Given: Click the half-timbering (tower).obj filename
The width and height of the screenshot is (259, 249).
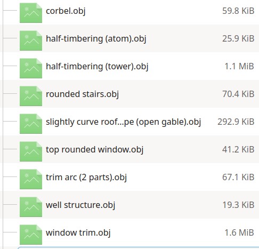Looking at the screenshot, I should tap(97, 67).
